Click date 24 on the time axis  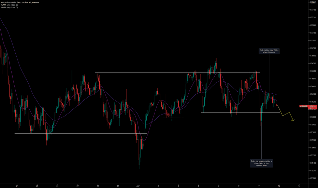coord(17,186)
